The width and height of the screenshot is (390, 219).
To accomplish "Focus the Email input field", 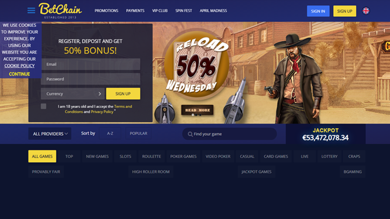I will 91,64.
